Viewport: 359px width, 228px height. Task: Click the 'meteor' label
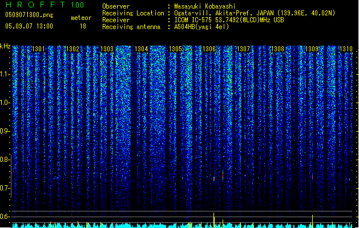81,18
